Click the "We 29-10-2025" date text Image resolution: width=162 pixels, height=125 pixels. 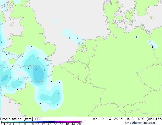pos(108,119)
